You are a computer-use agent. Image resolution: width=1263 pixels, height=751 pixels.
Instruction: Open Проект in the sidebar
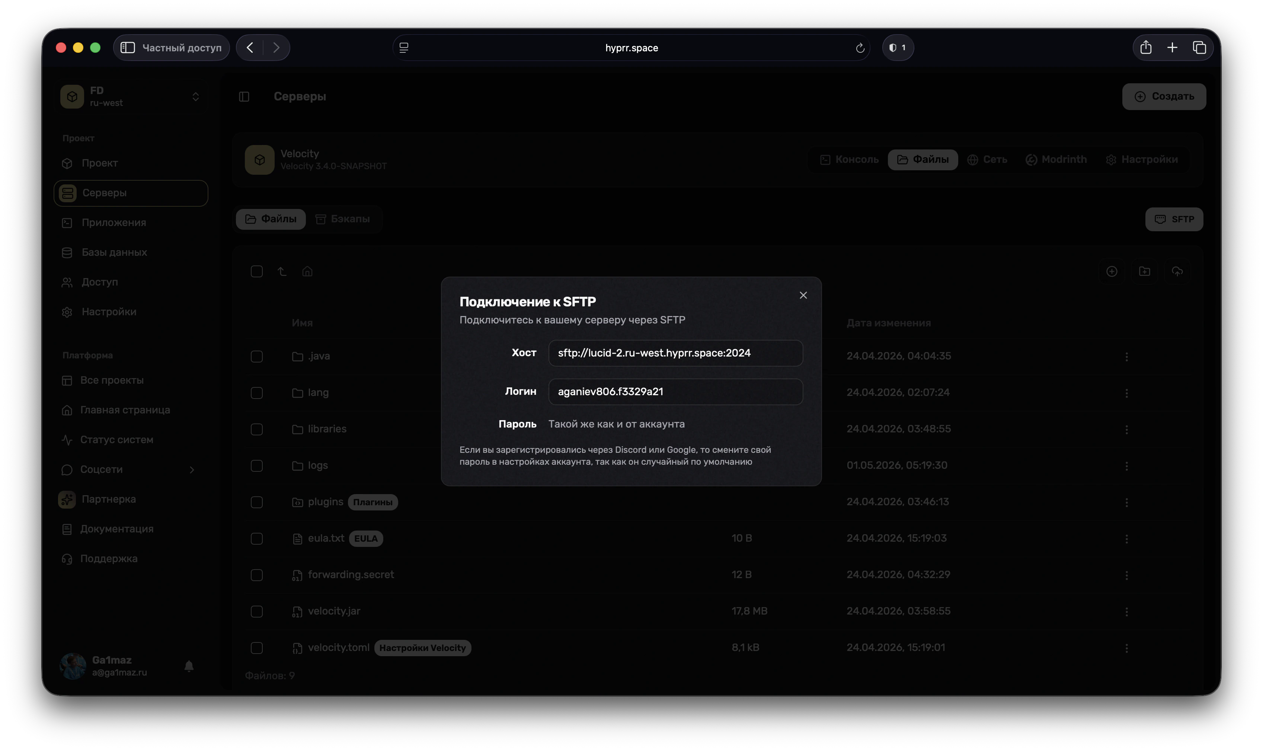131,163
